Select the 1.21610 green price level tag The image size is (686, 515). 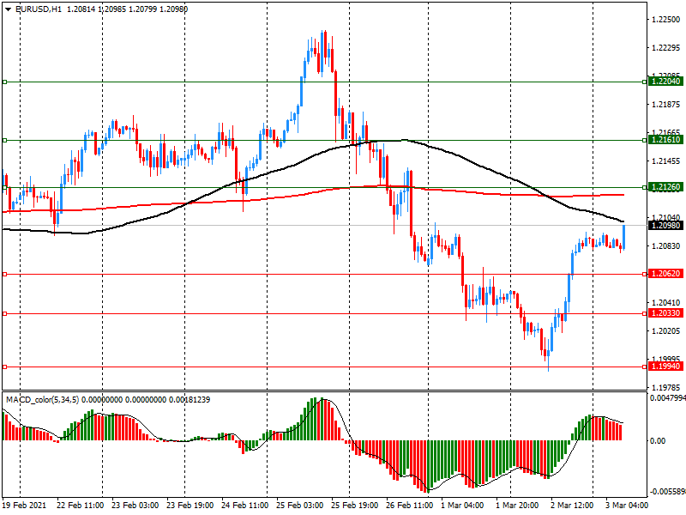click(x=665, y=139)
